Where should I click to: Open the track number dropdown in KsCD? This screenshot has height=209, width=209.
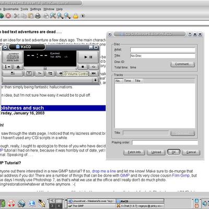pyautogui.click(x=7, y=67)
